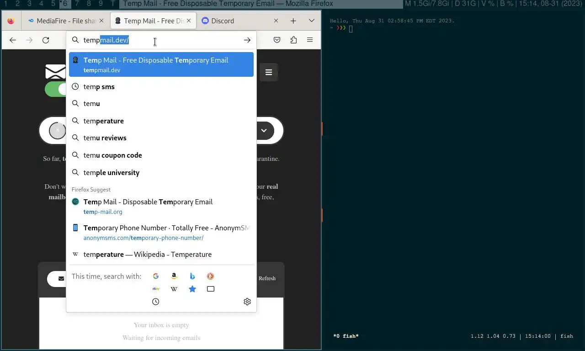585x351 pixels.
Task: Click Refresh in the inbox header
Action: [x=267, y=278]
